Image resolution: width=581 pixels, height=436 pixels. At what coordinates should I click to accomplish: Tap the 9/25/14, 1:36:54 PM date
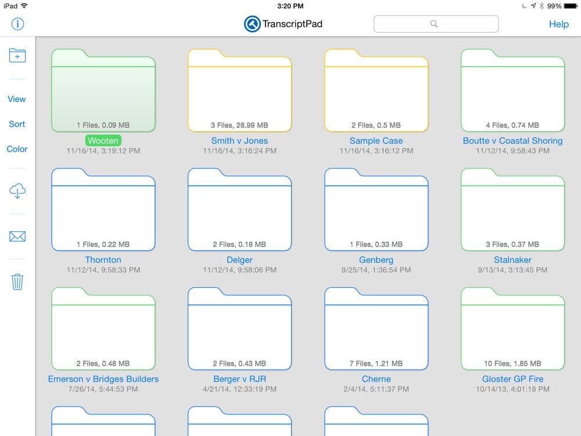pos(376,270)
